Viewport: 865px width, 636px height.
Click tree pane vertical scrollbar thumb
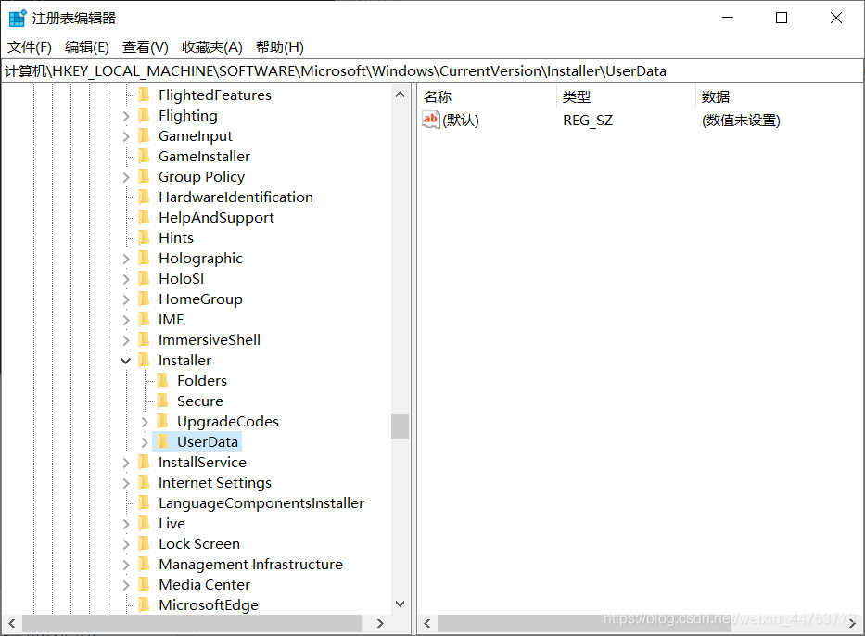coord(400,427)
